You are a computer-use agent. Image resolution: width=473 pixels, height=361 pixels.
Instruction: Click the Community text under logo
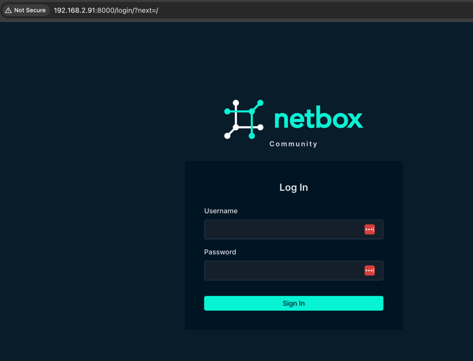point(293,144)
